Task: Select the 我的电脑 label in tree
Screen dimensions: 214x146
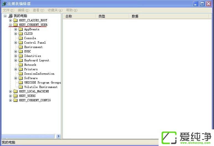Action: pyautogui.click(x=20, y=16)
